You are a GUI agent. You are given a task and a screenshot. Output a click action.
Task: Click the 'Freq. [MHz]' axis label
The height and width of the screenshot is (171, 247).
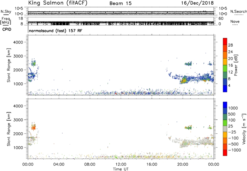pos(6,21)
